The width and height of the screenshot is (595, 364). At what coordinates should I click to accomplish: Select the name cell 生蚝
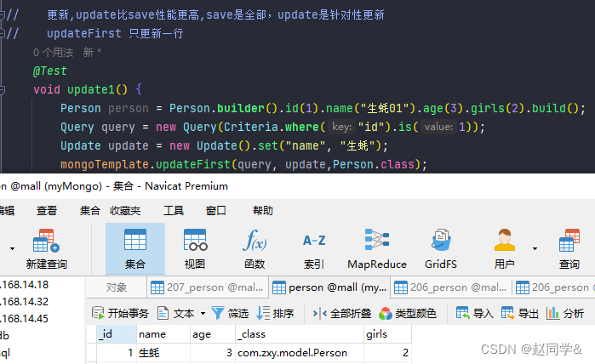coord(163,353)
